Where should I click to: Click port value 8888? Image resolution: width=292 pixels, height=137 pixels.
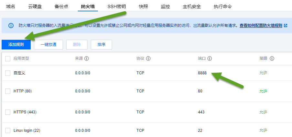pyautogui.click(x=202, y=73)
